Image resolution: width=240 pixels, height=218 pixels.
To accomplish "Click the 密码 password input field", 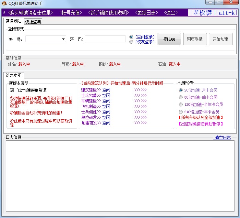I will pos(105,39).
